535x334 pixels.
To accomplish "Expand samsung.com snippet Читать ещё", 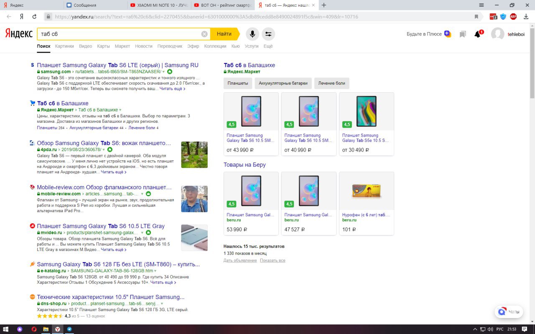I will pos(172,89).
